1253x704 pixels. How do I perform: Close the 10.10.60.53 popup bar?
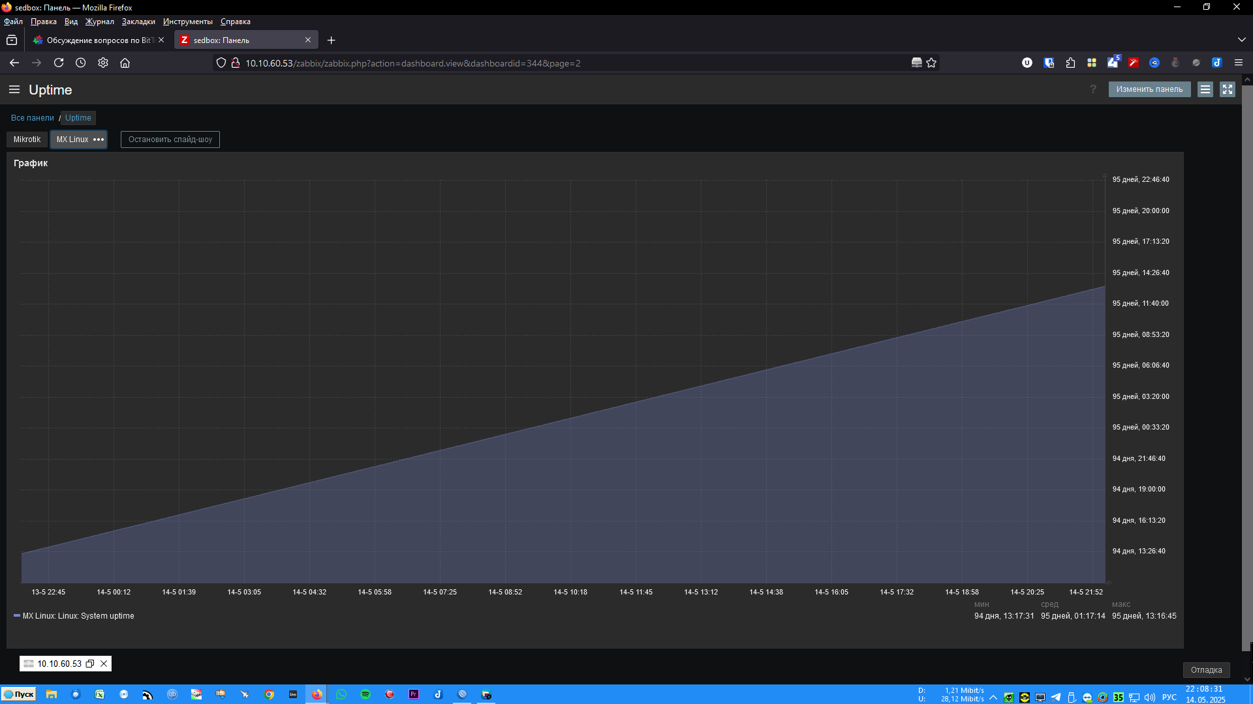pos(104,664)
